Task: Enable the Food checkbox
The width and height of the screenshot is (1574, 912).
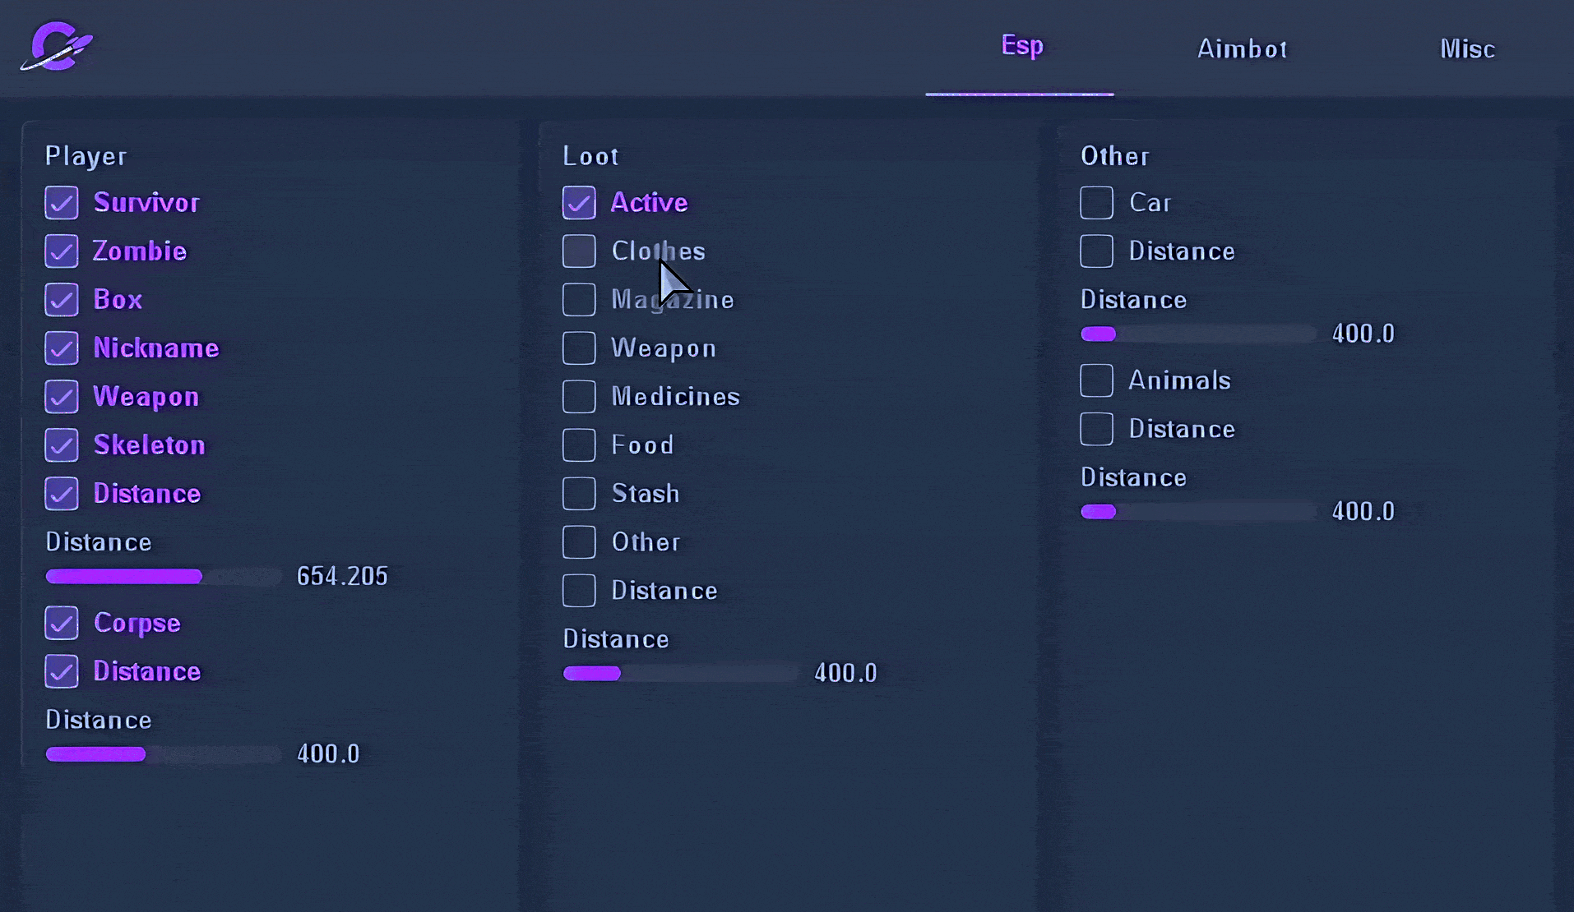Action: (x=579, y=445)
